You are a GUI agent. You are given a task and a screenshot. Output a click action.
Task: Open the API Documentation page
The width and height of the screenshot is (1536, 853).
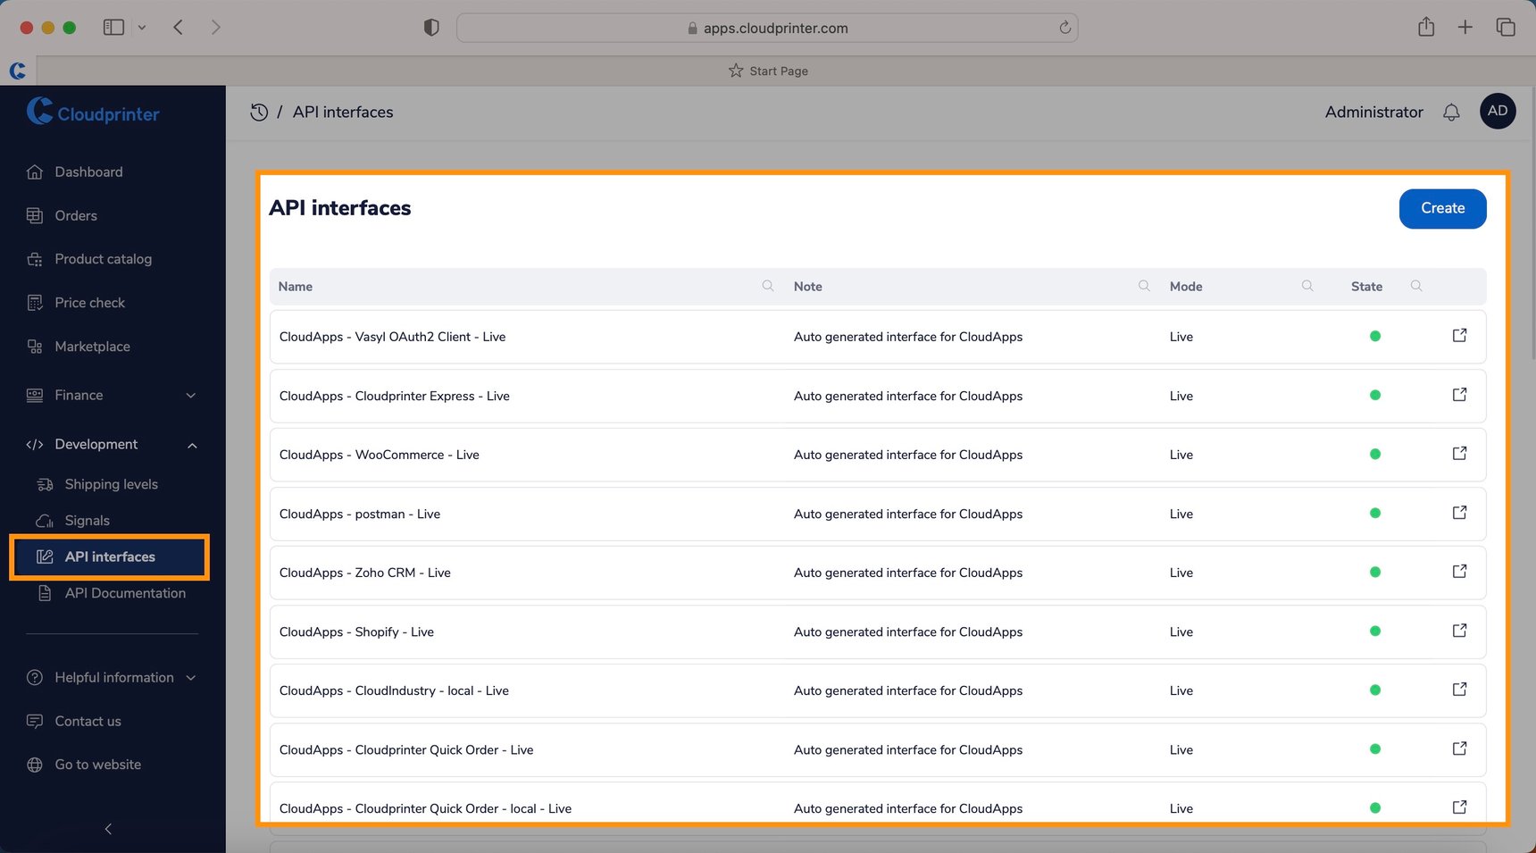coord(125,592)
